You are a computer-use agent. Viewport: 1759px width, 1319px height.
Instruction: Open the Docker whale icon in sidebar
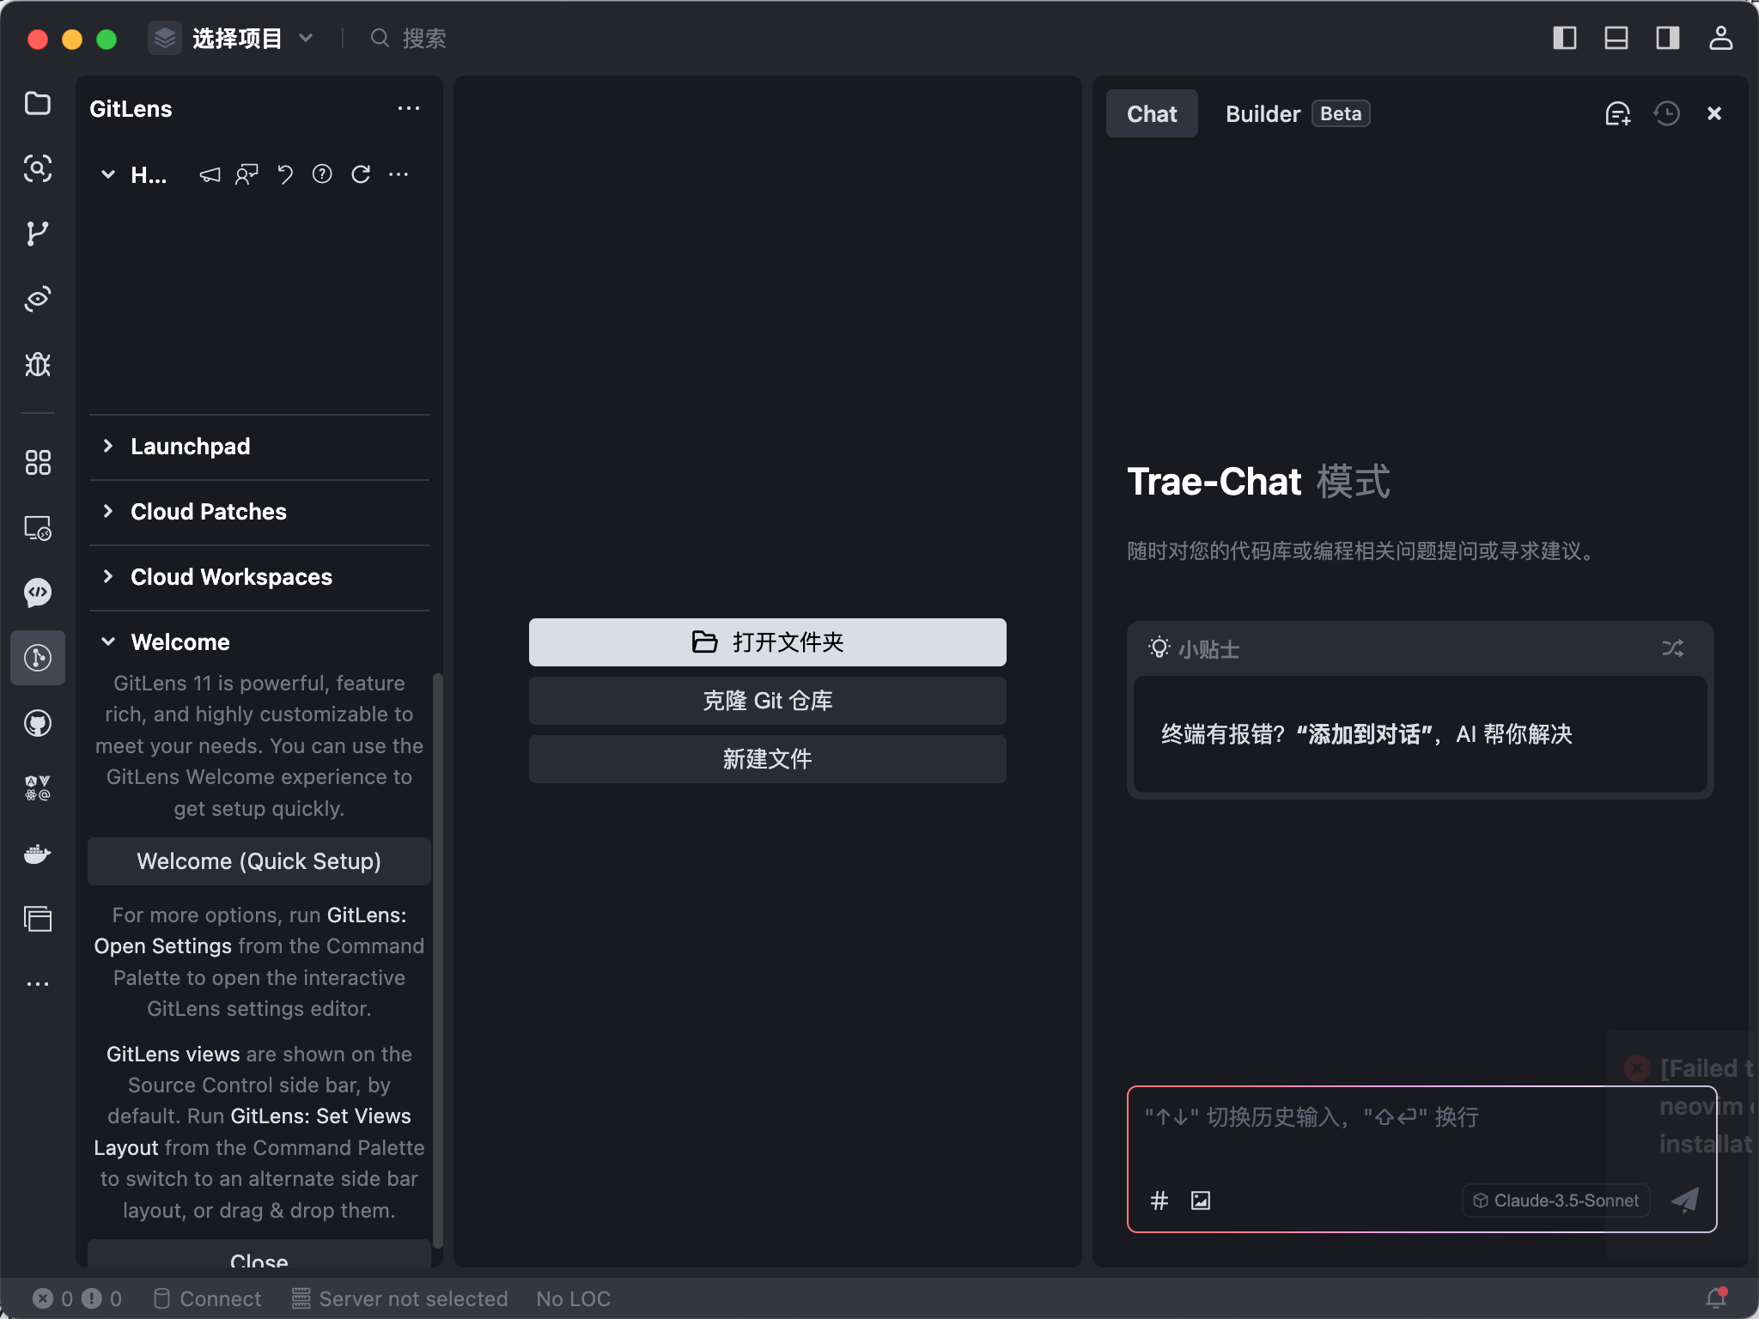click(37, 854)
